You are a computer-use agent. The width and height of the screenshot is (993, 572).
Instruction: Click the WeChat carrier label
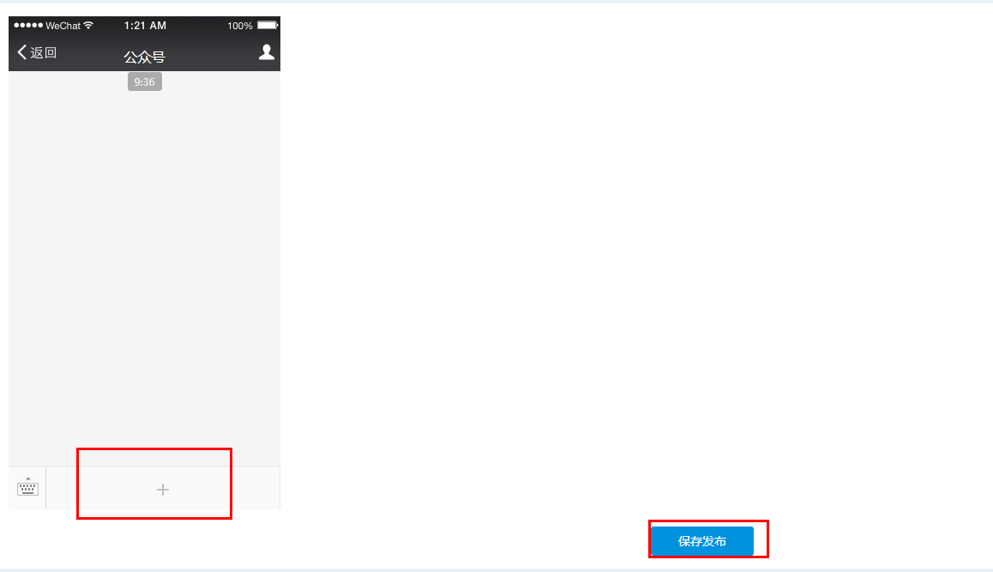[x=63, y=26]
